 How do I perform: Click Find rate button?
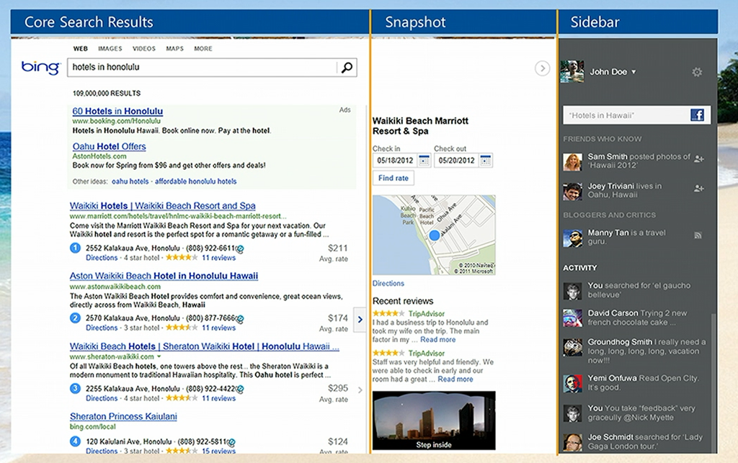pos(394,178)
